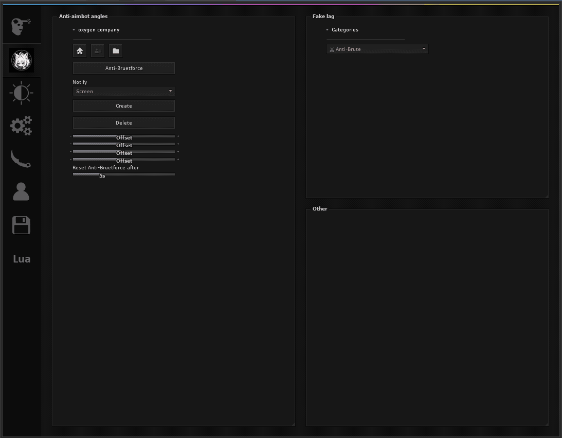Click the home icon button

80,50
